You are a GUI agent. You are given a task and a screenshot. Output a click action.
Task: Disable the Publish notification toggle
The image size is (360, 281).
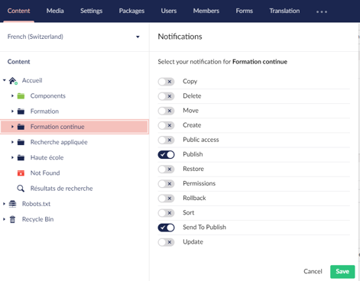pos(166,154)
